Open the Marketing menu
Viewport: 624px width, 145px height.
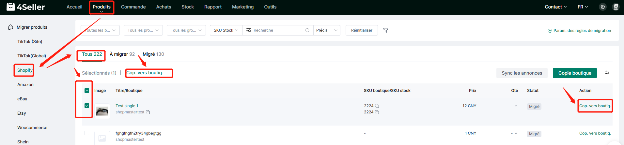[x=243, y=7]
